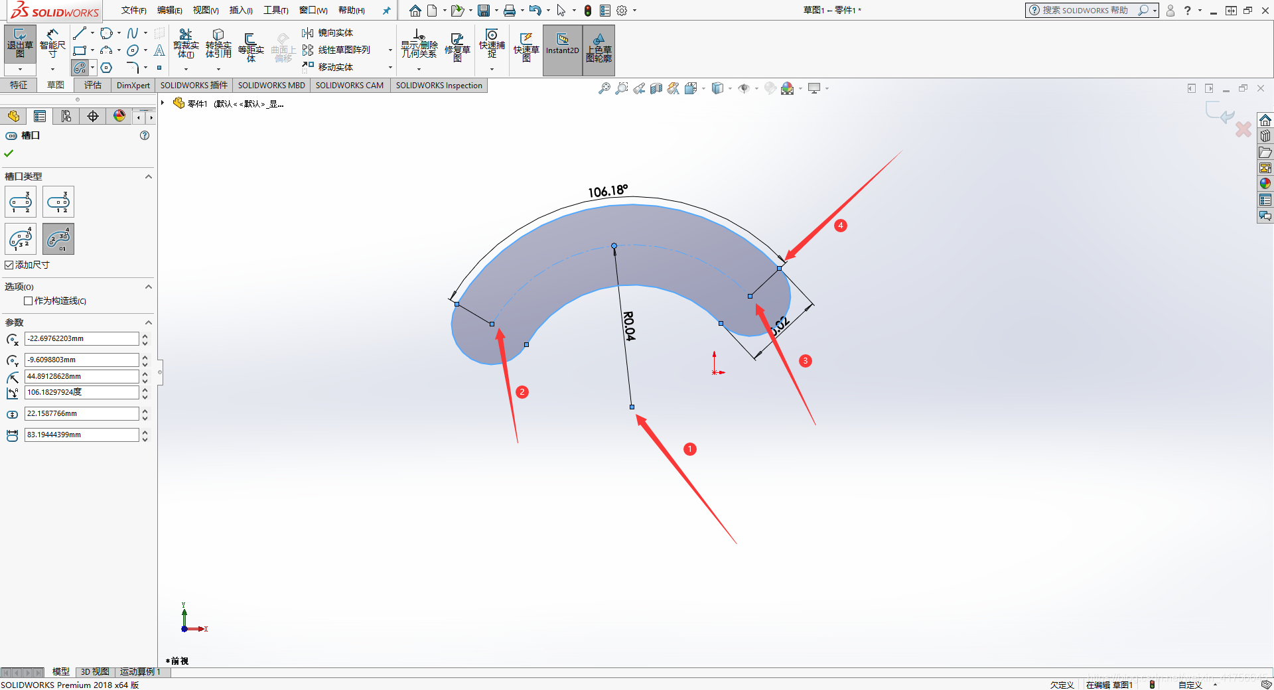Select the Text (A) sketch tool
The height and width of the screenshot is (690, 1274).
(159, 50)
